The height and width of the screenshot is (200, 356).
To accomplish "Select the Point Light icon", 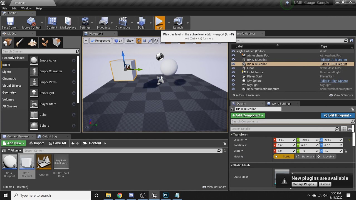I will click(x=34, y=93).
